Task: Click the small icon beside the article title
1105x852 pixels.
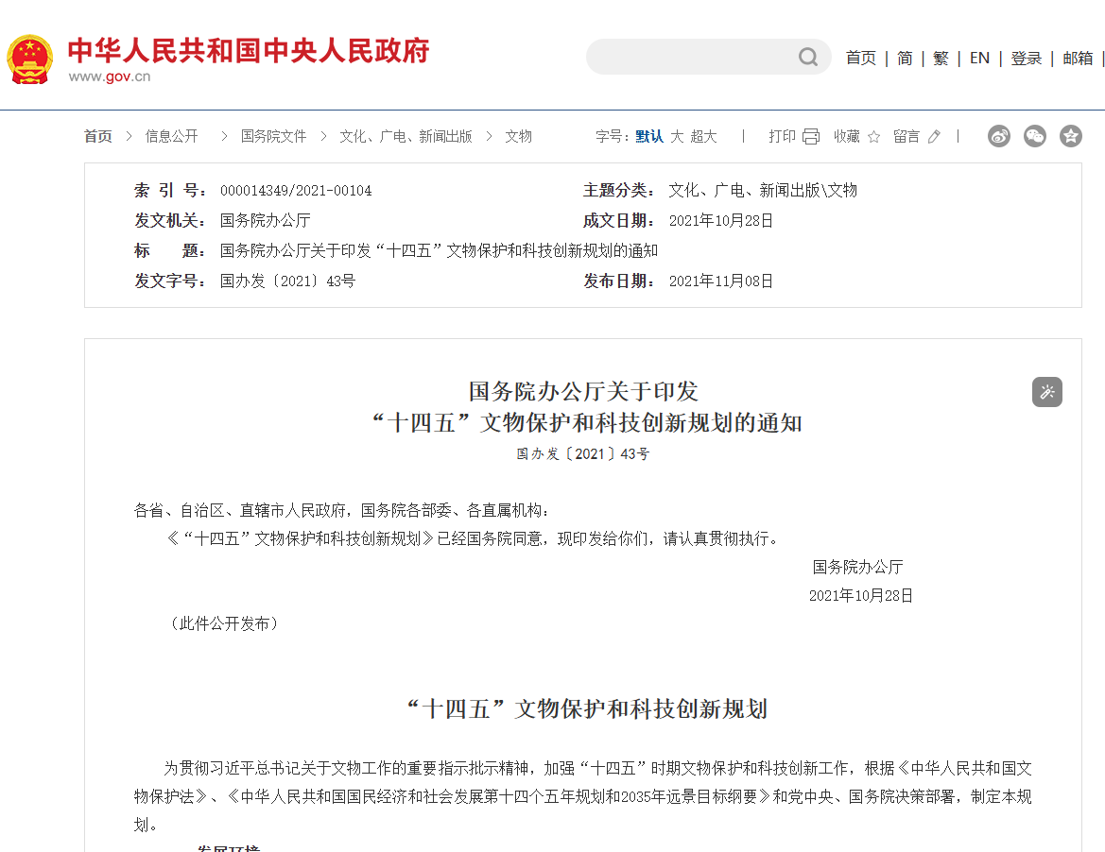Action: click(1046, 390)
